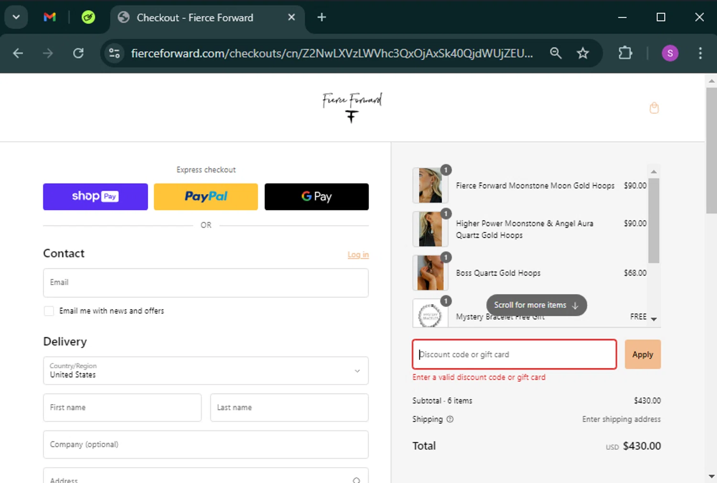Open the Gmail pinned tab

click(50, 17)
